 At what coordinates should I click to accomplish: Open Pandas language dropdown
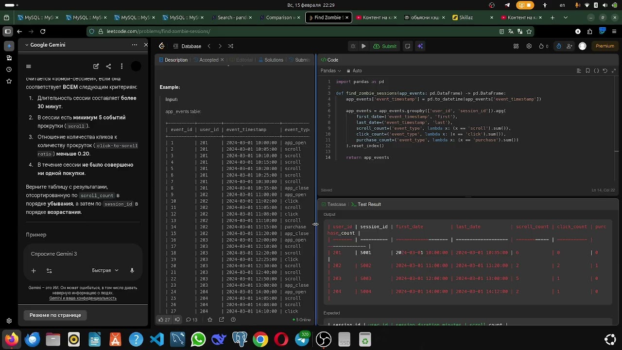[x=330, y=70]
